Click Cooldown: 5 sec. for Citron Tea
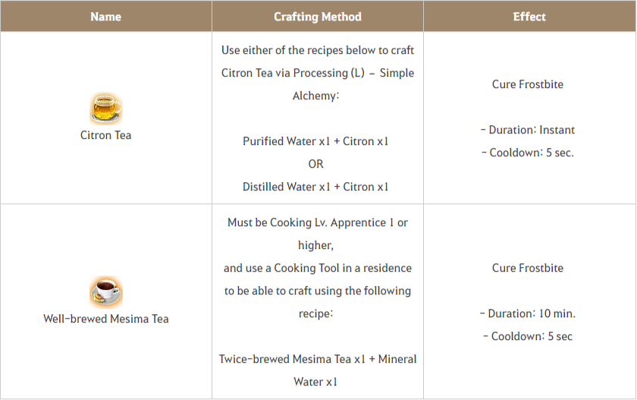This screenshot has height=400, width=637. (x=528, y=153)
